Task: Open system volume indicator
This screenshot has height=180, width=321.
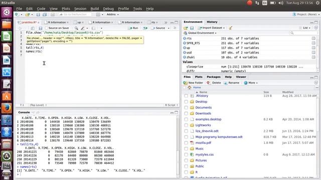Action: tap(281, 3)
